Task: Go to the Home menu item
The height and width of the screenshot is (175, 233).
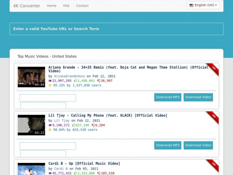Action: coord(52,6)
